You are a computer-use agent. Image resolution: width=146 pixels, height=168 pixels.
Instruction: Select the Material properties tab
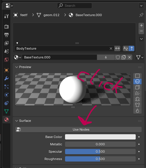pos(6,120)
